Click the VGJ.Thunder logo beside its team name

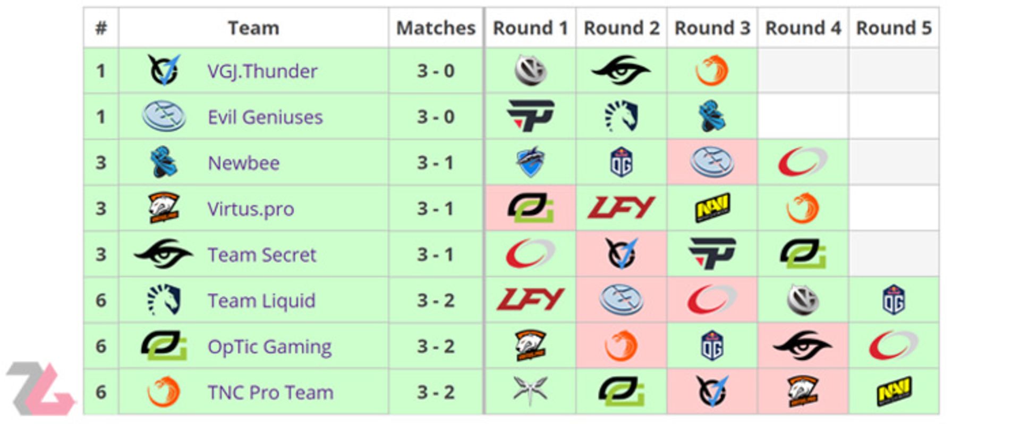[x=164, y=71]
